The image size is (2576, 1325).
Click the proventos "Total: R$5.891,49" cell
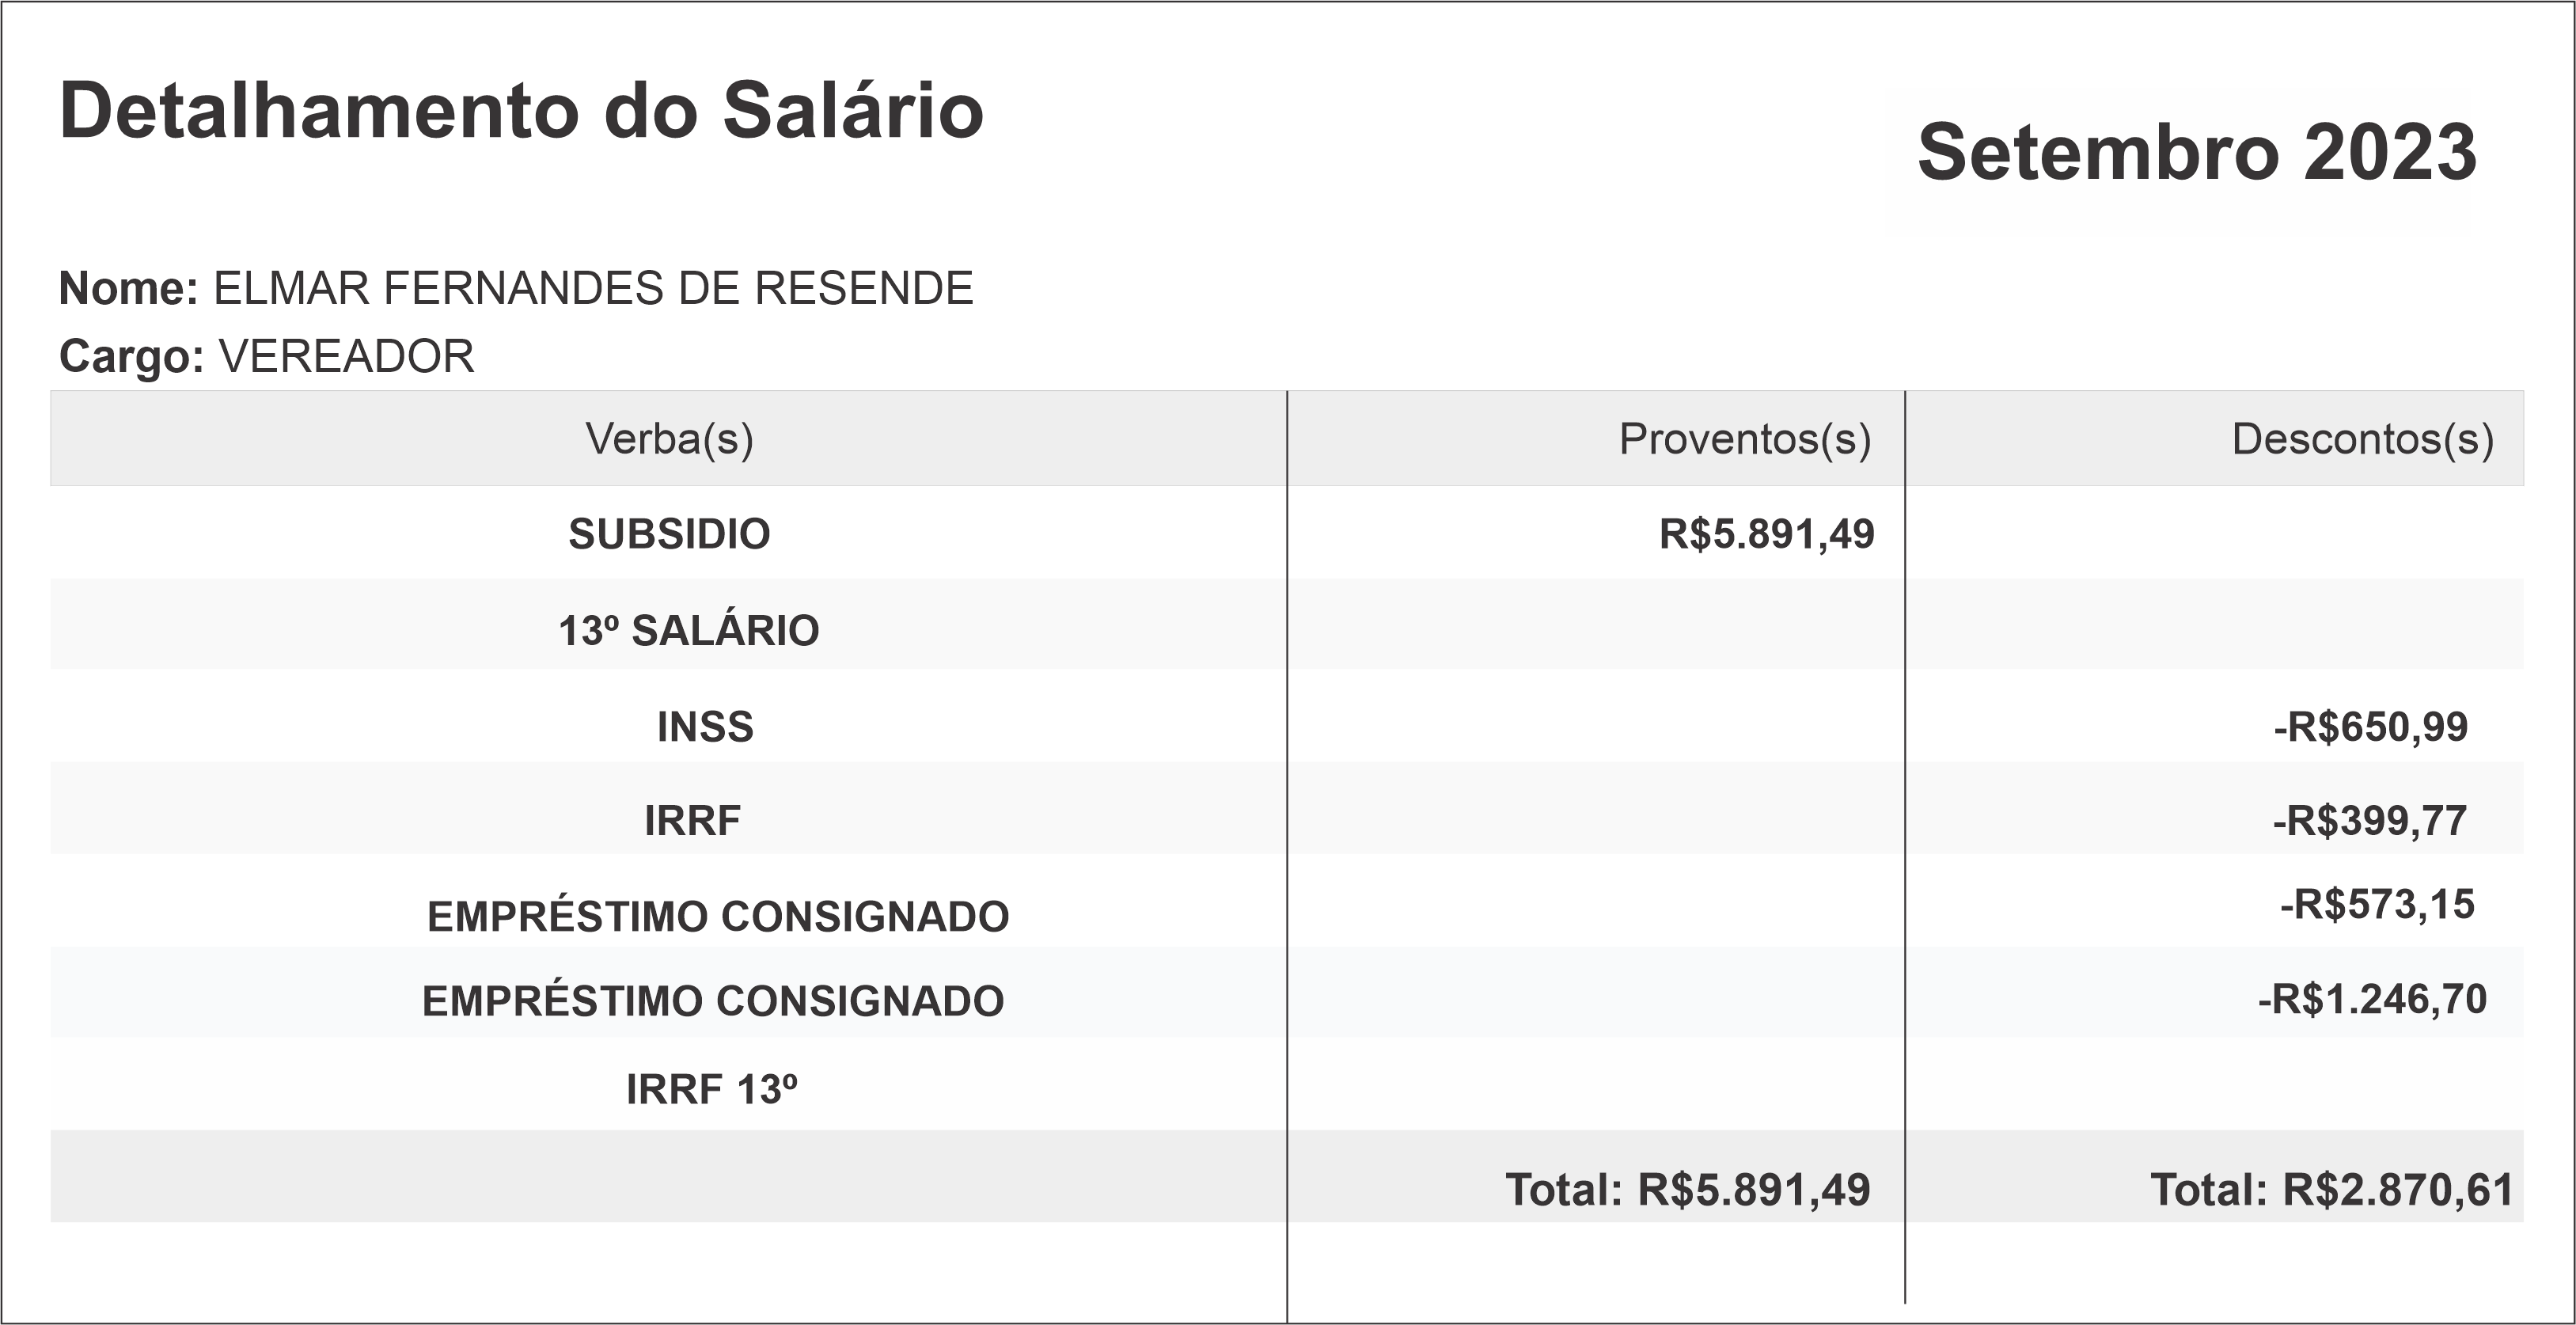tap(1687, 1190)
